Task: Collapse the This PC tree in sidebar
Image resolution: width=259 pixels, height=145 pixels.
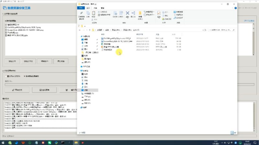Action: (x=80, y=71)
